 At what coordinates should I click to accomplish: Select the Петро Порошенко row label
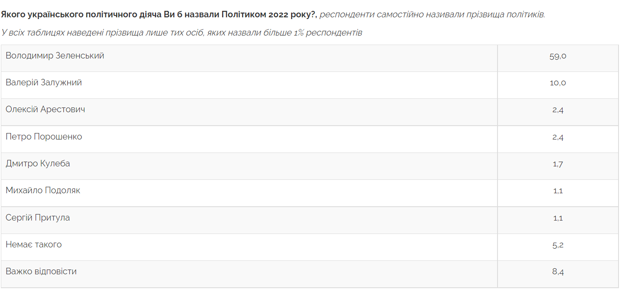click(44, 137)
